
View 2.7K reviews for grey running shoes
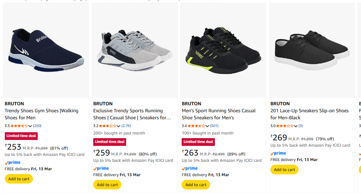point(126,126)
